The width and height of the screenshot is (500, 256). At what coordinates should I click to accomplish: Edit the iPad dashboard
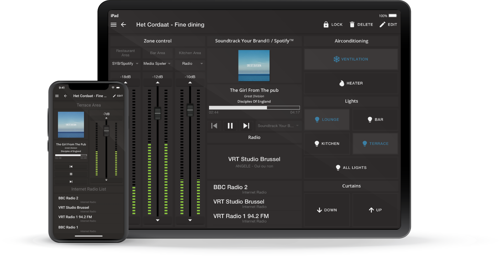pyautogui.click(x=388, y=25)
